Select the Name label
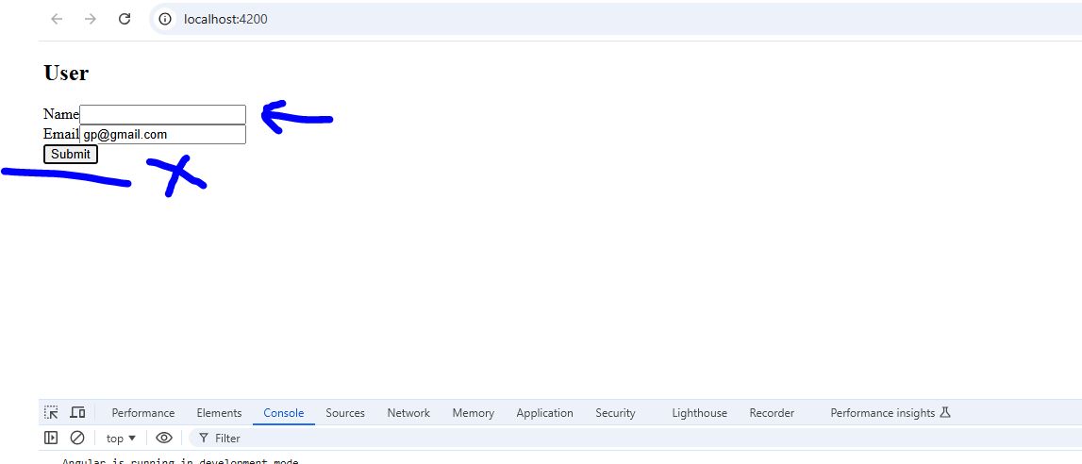1082x464 pixels. [x=61, y=114]
